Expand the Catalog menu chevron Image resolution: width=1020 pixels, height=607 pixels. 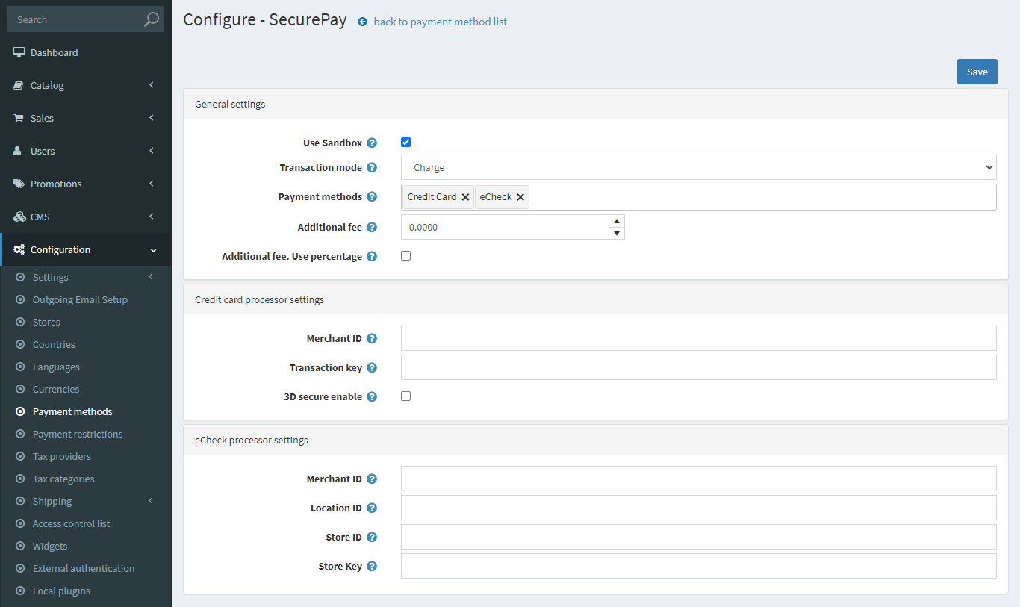[x=152, y=85]
